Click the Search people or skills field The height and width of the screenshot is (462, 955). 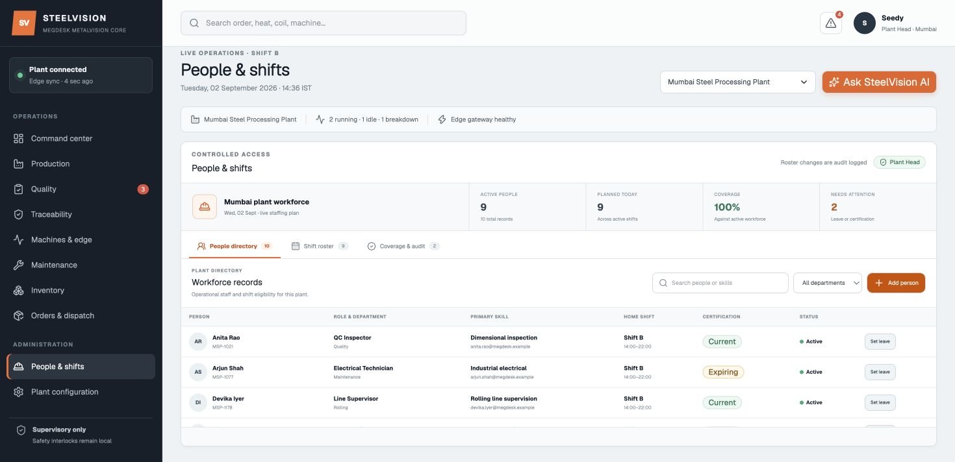pyautogui.click(x=720, y=283)
